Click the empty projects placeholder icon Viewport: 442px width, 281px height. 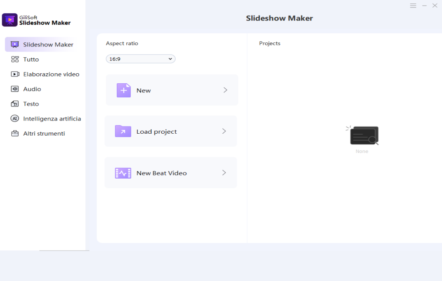[x=362, y=135]
